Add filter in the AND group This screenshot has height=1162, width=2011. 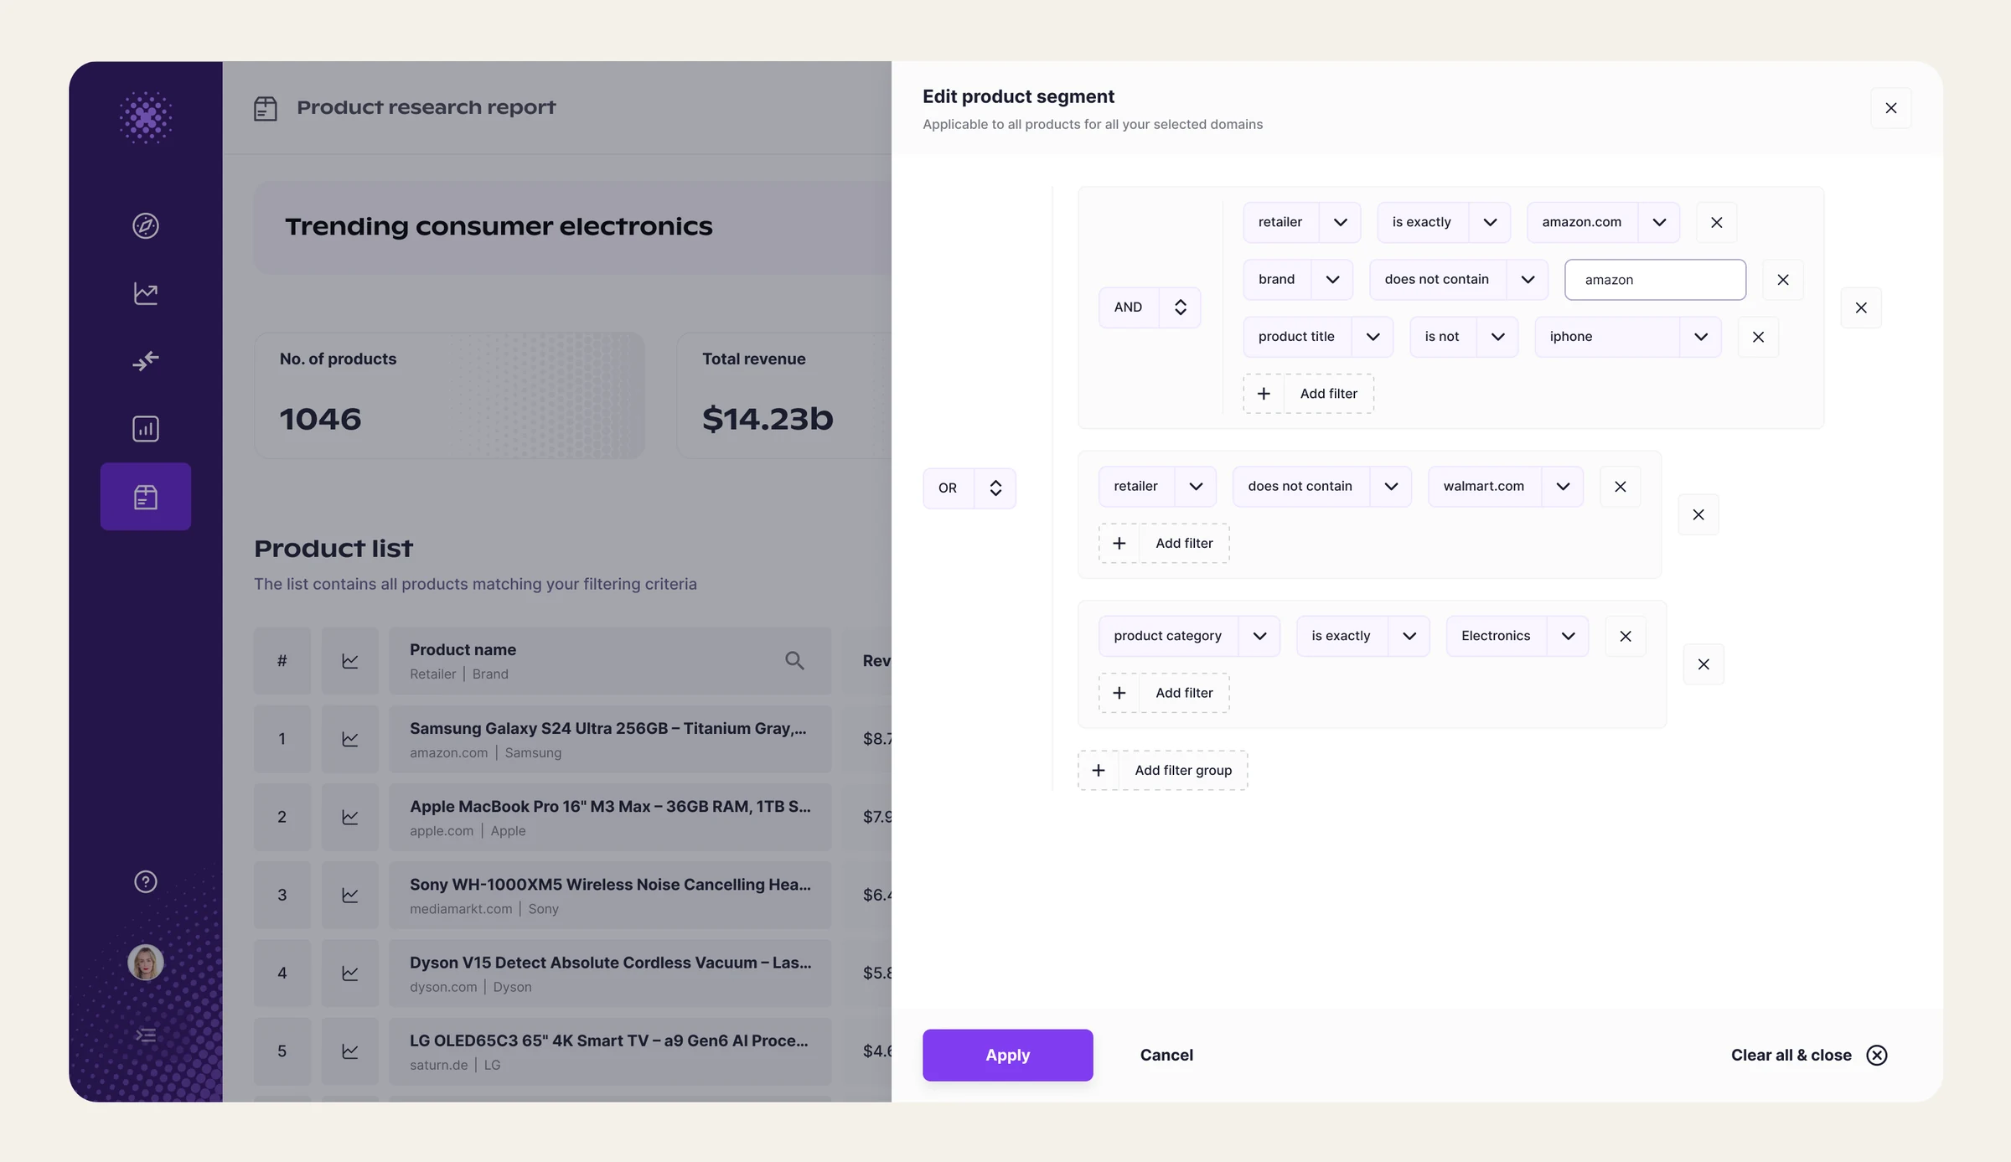(1308, 394)
